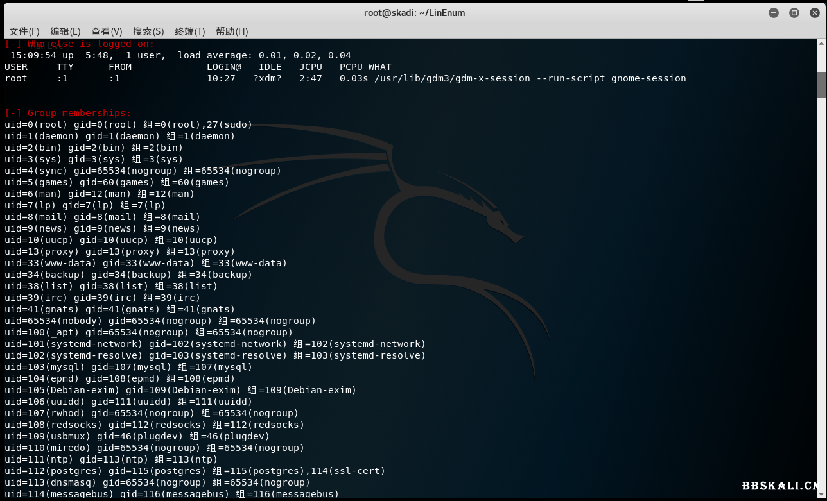Click the red 'Group memberships' heading
Viewport: 827px width, 501px height.
tap(67, 113)
